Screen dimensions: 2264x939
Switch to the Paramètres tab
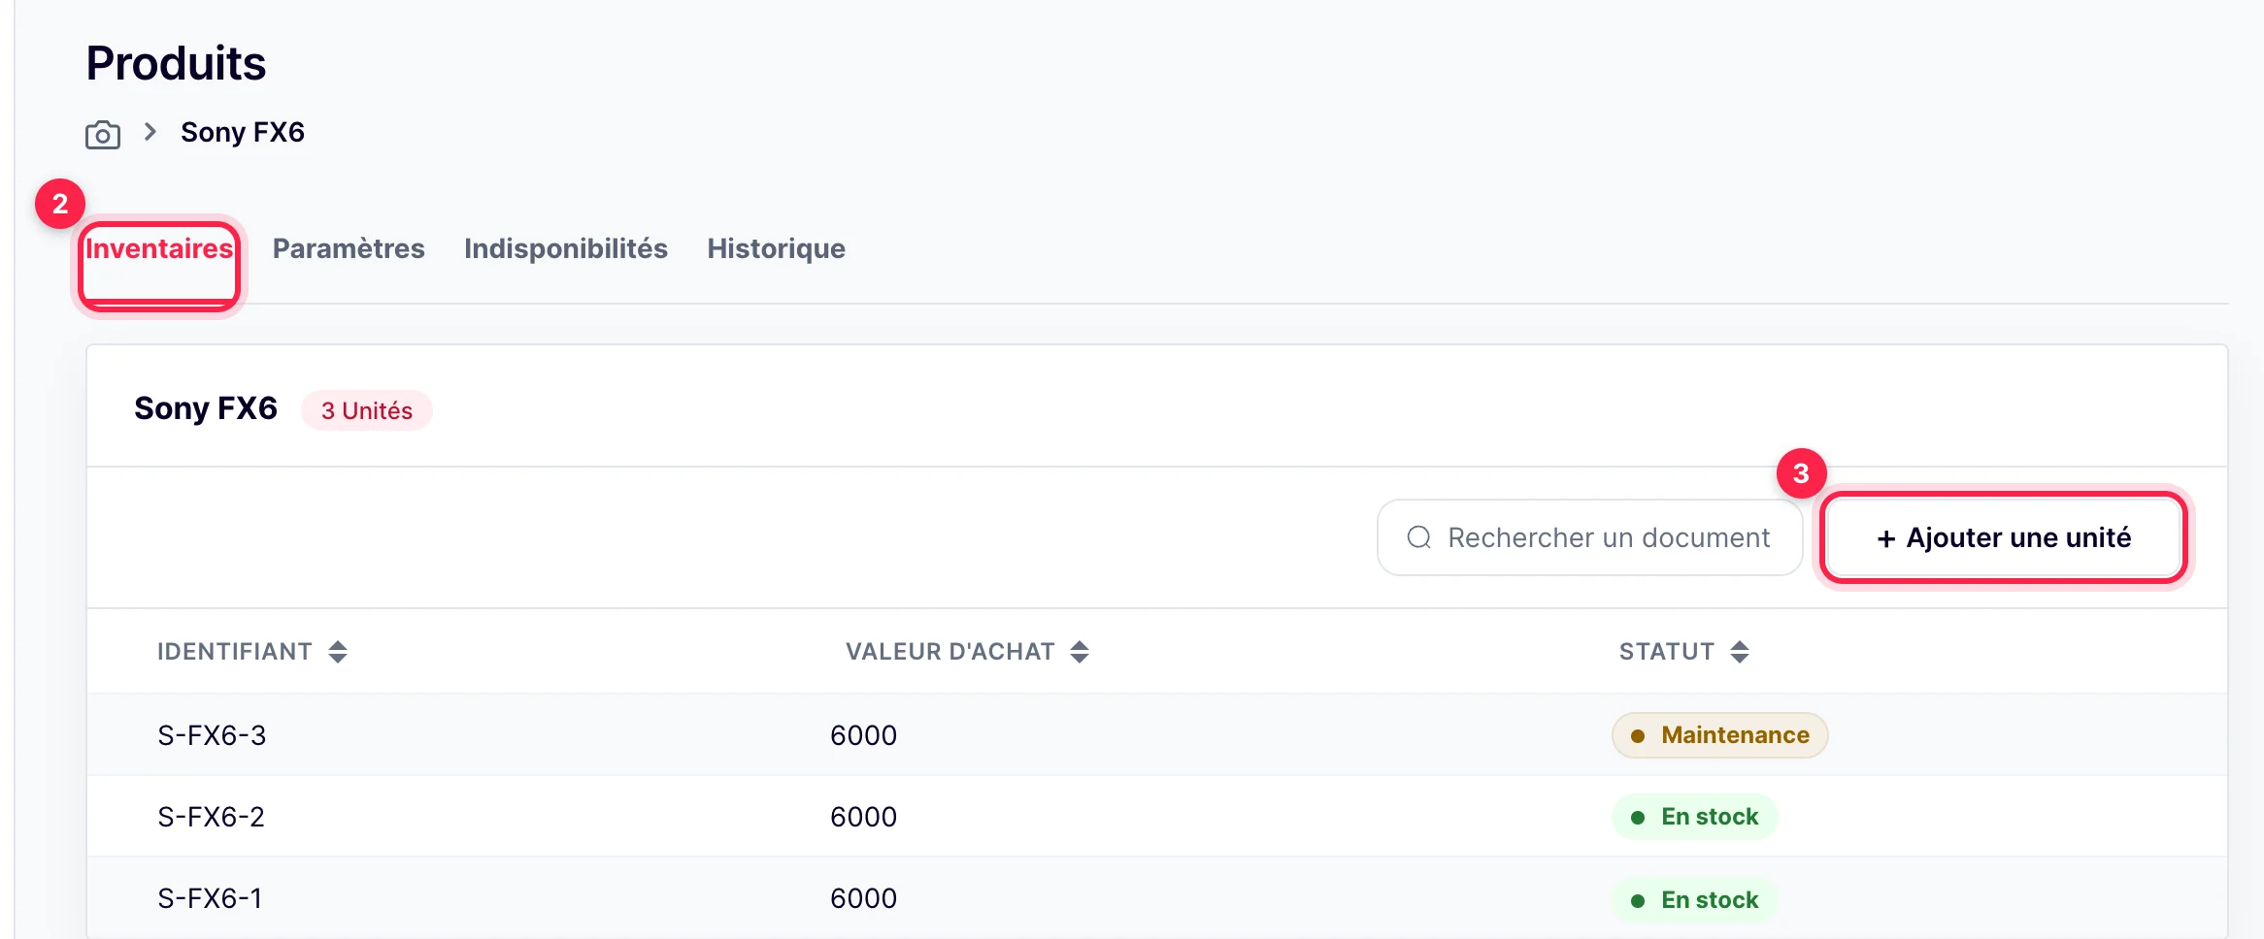[349, 249]
